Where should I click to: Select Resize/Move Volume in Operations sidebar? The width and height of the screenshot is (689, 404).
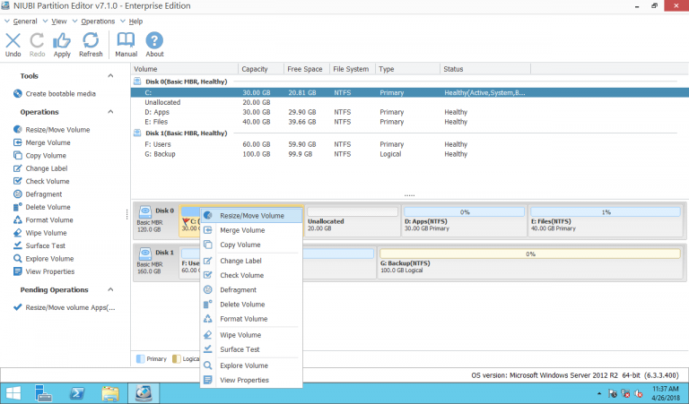(51, 129)
